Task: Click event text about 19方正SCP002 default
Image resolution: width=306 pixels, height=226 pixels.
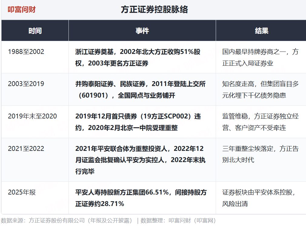Action: 138,122
